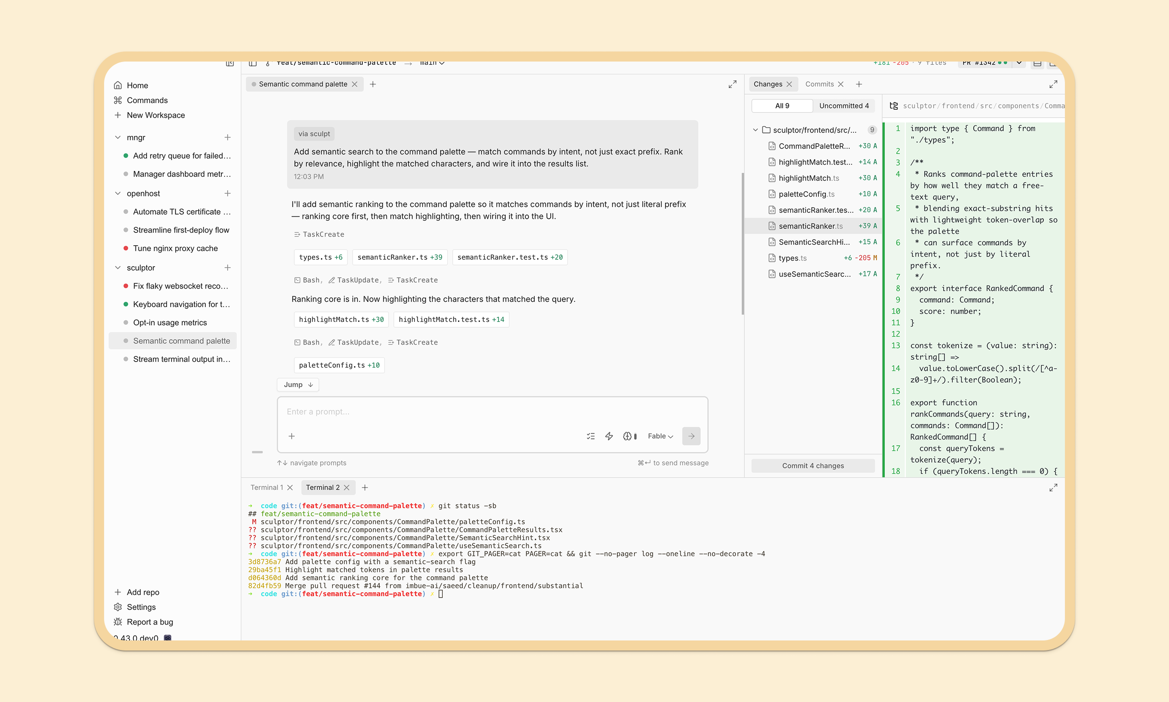Add a workspace under openhost

228,193
